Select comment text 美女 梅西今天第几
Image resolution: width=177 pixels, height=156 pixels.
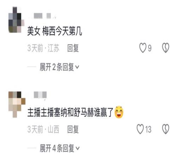click(55, 31)
